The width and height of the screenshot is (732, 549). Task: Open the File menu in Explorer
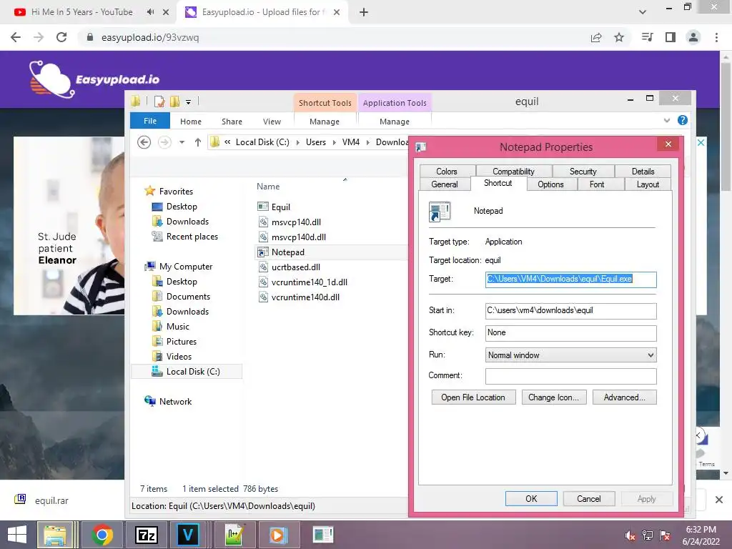pyautogui.click(x=150, y=121)
